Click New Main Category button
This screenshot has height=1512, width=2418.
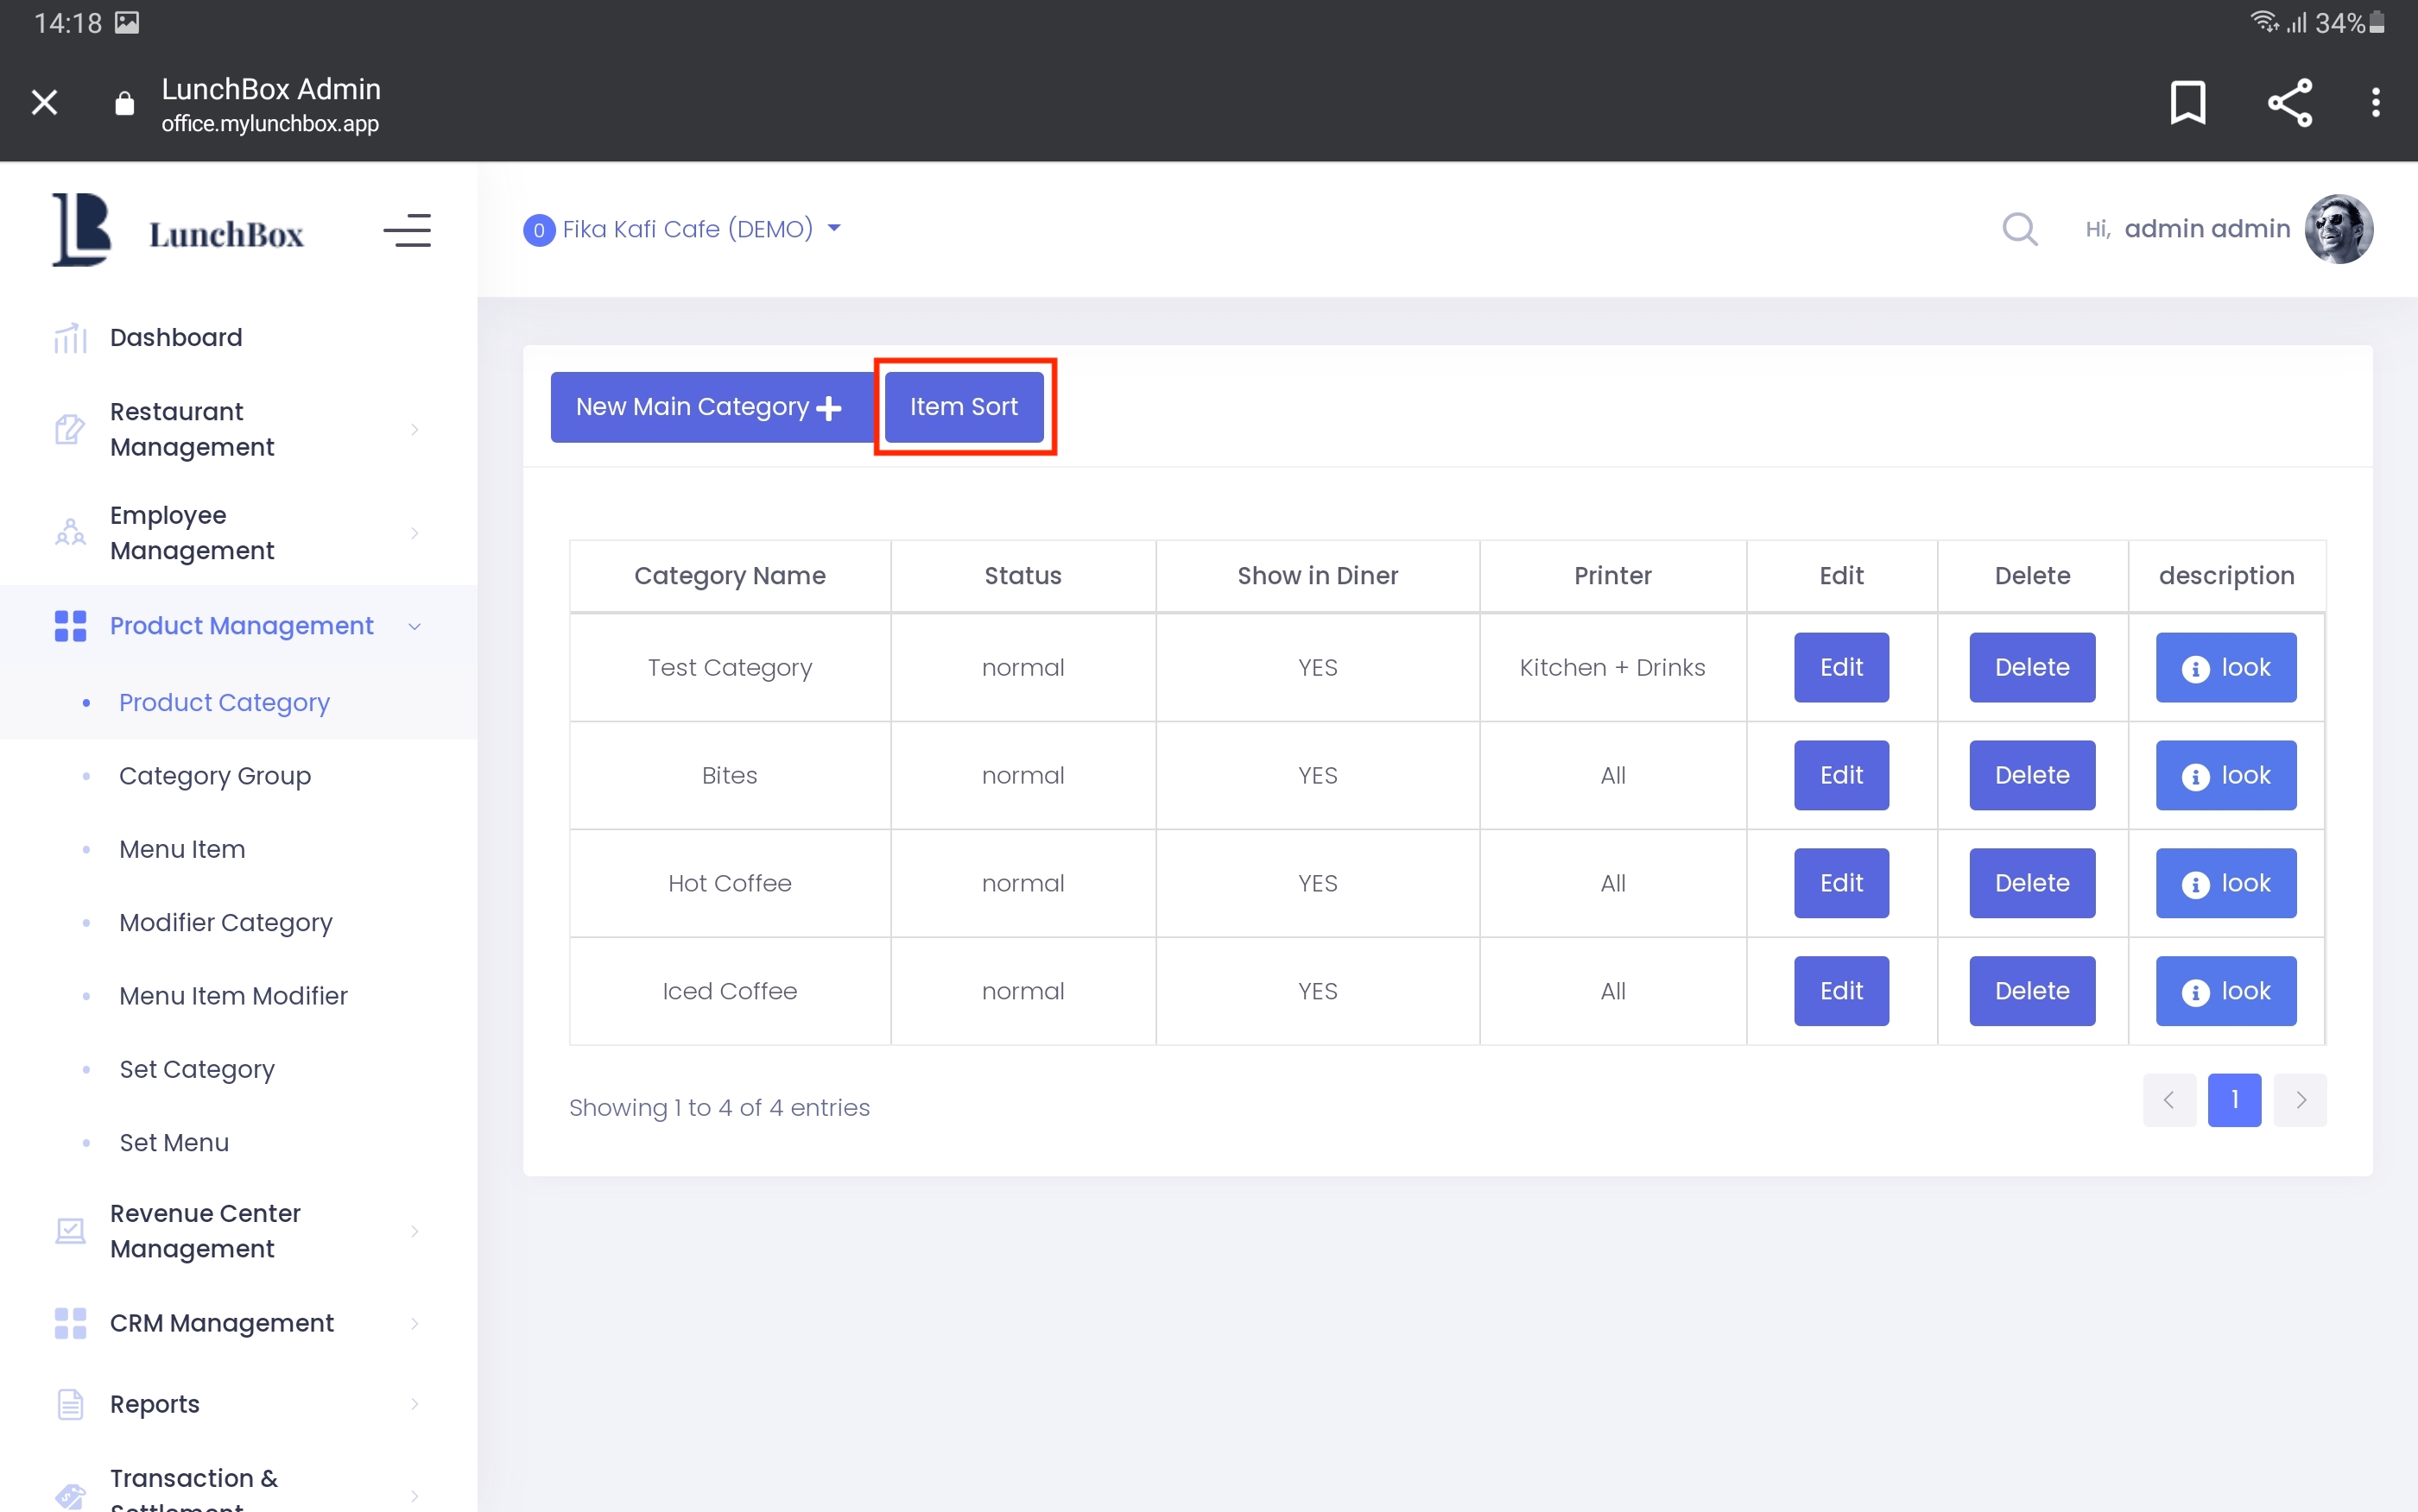pyautogui.click(x=709, y=407)
